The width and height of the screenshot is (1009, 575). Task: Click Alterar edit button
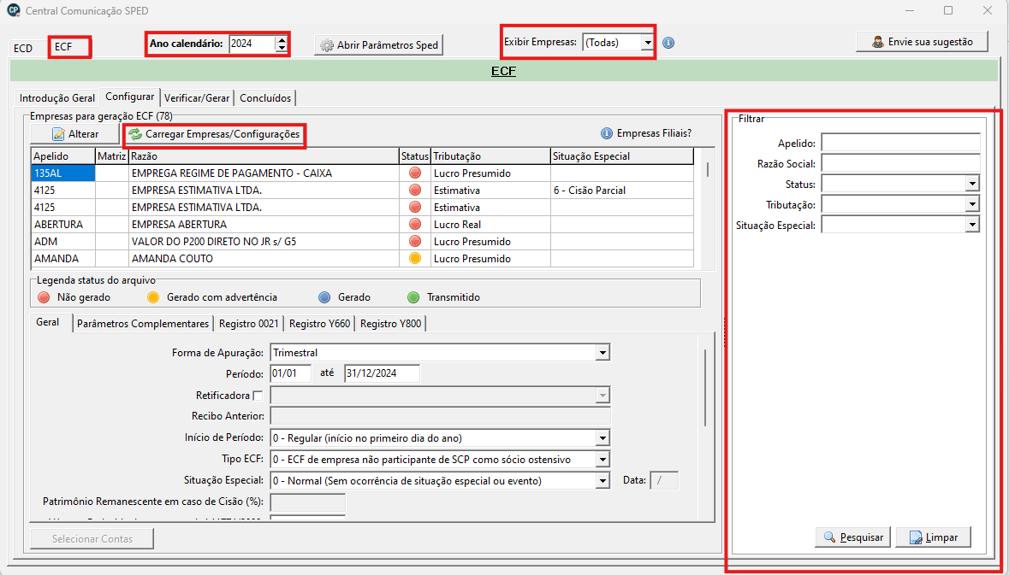point(74,134)
